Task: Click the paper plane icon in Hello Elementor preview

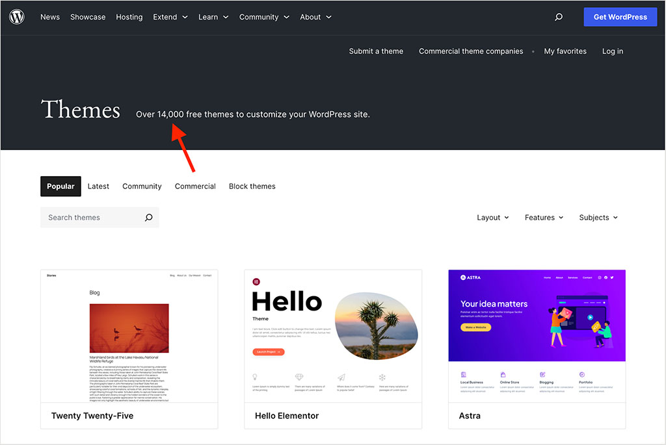Action: [x=341, y=376]
